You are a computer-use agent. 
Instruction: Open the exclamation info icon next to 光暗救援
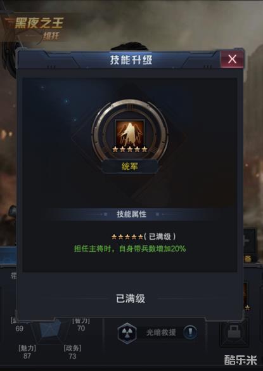pos(190,332)
